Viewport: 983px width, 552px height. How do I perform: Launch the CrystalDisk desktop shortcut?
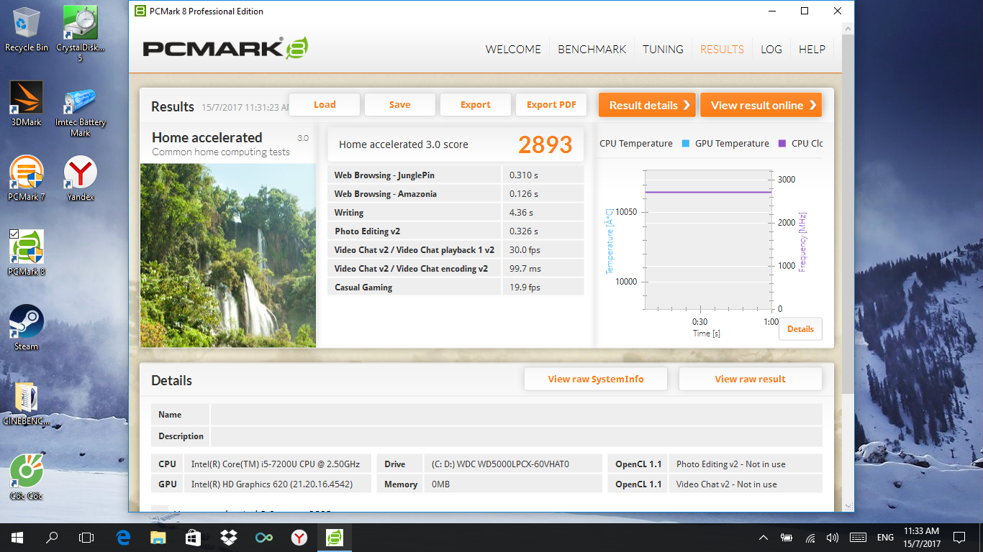tap(80, 33)
